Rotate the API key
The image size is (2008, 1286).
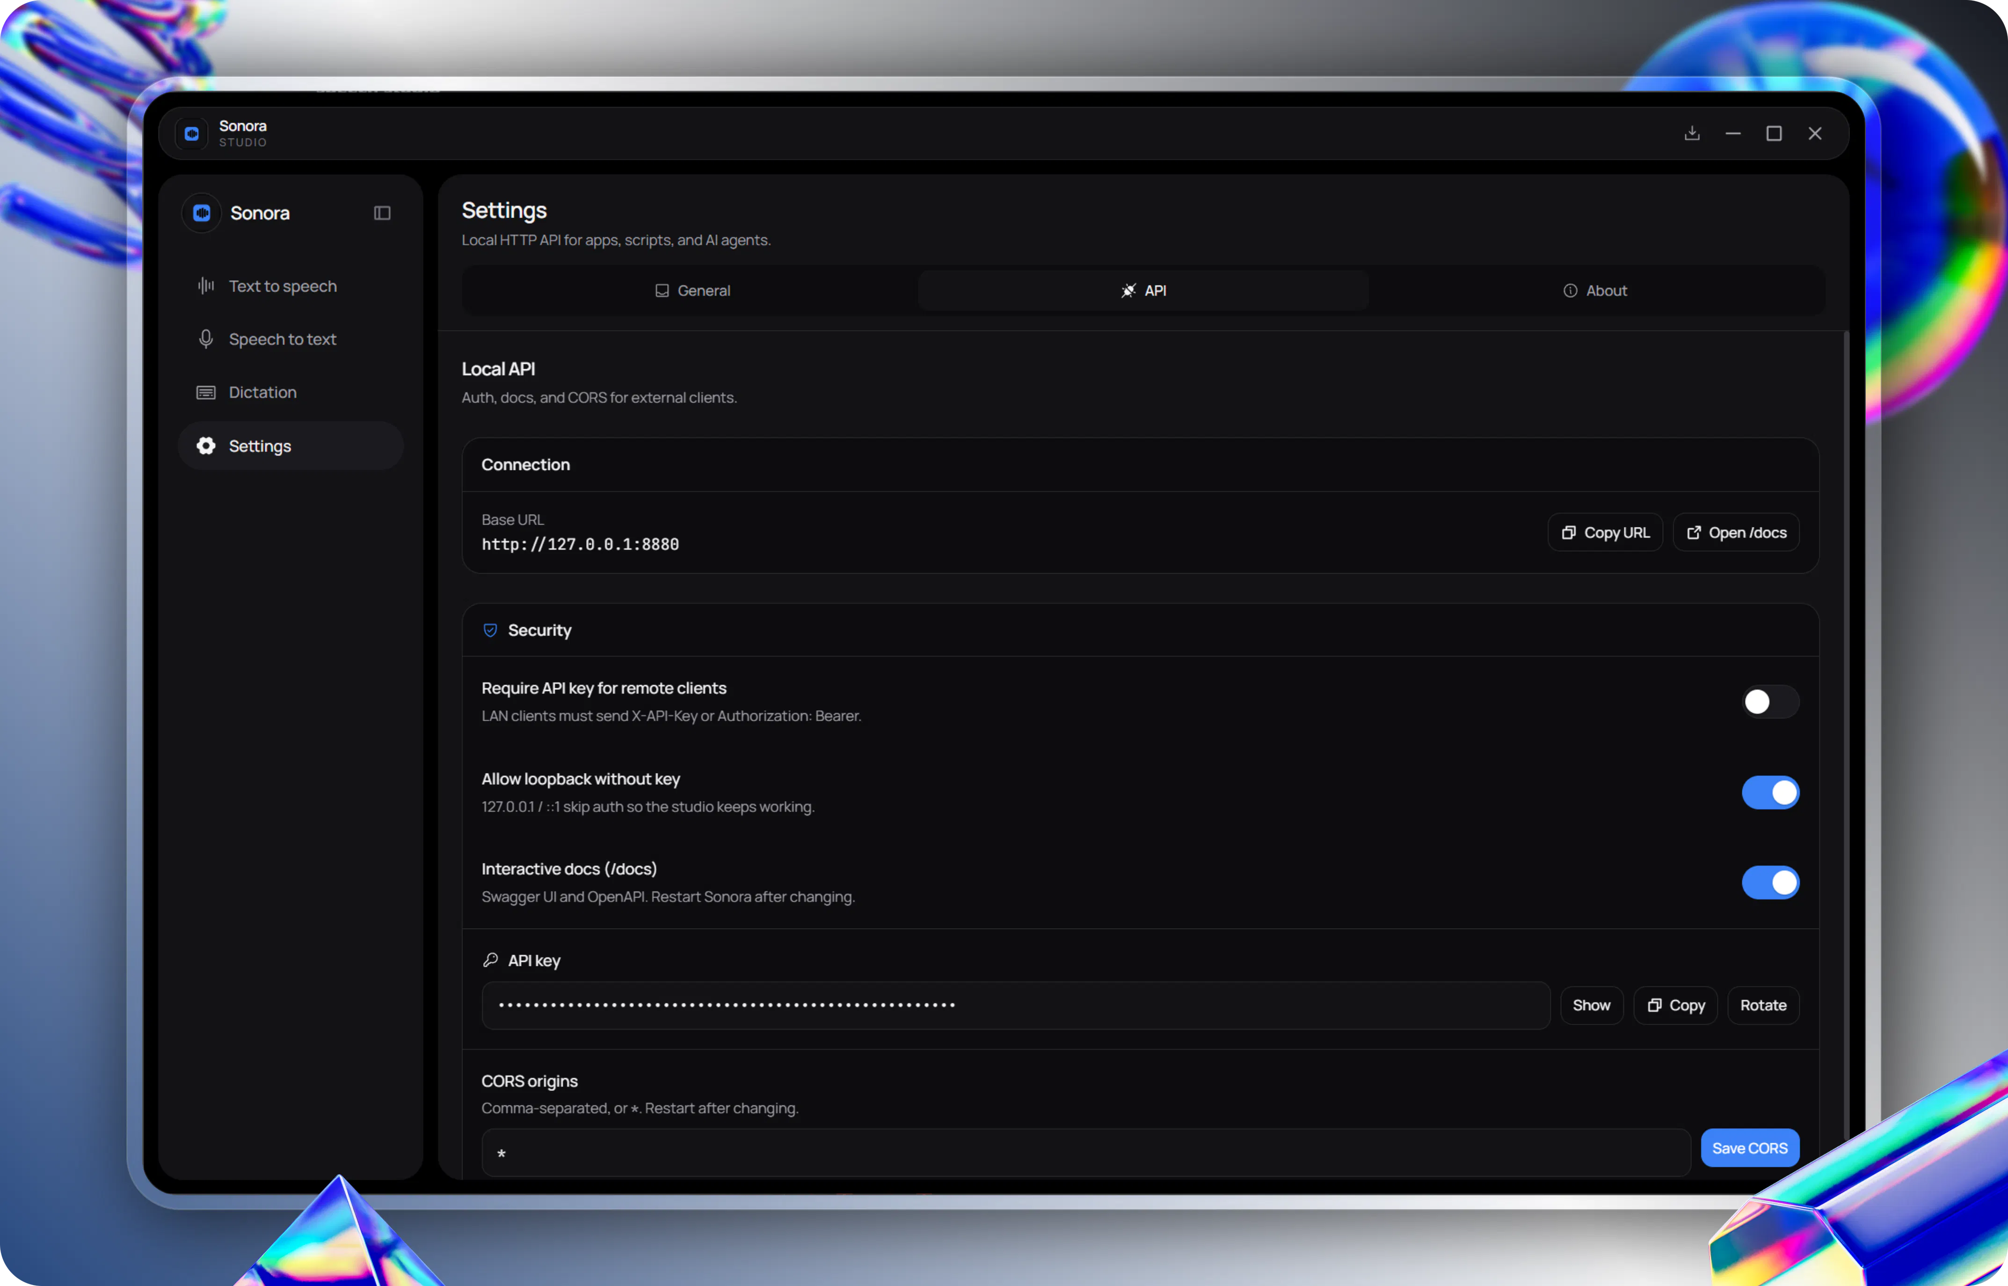tap(1763, 1005)
